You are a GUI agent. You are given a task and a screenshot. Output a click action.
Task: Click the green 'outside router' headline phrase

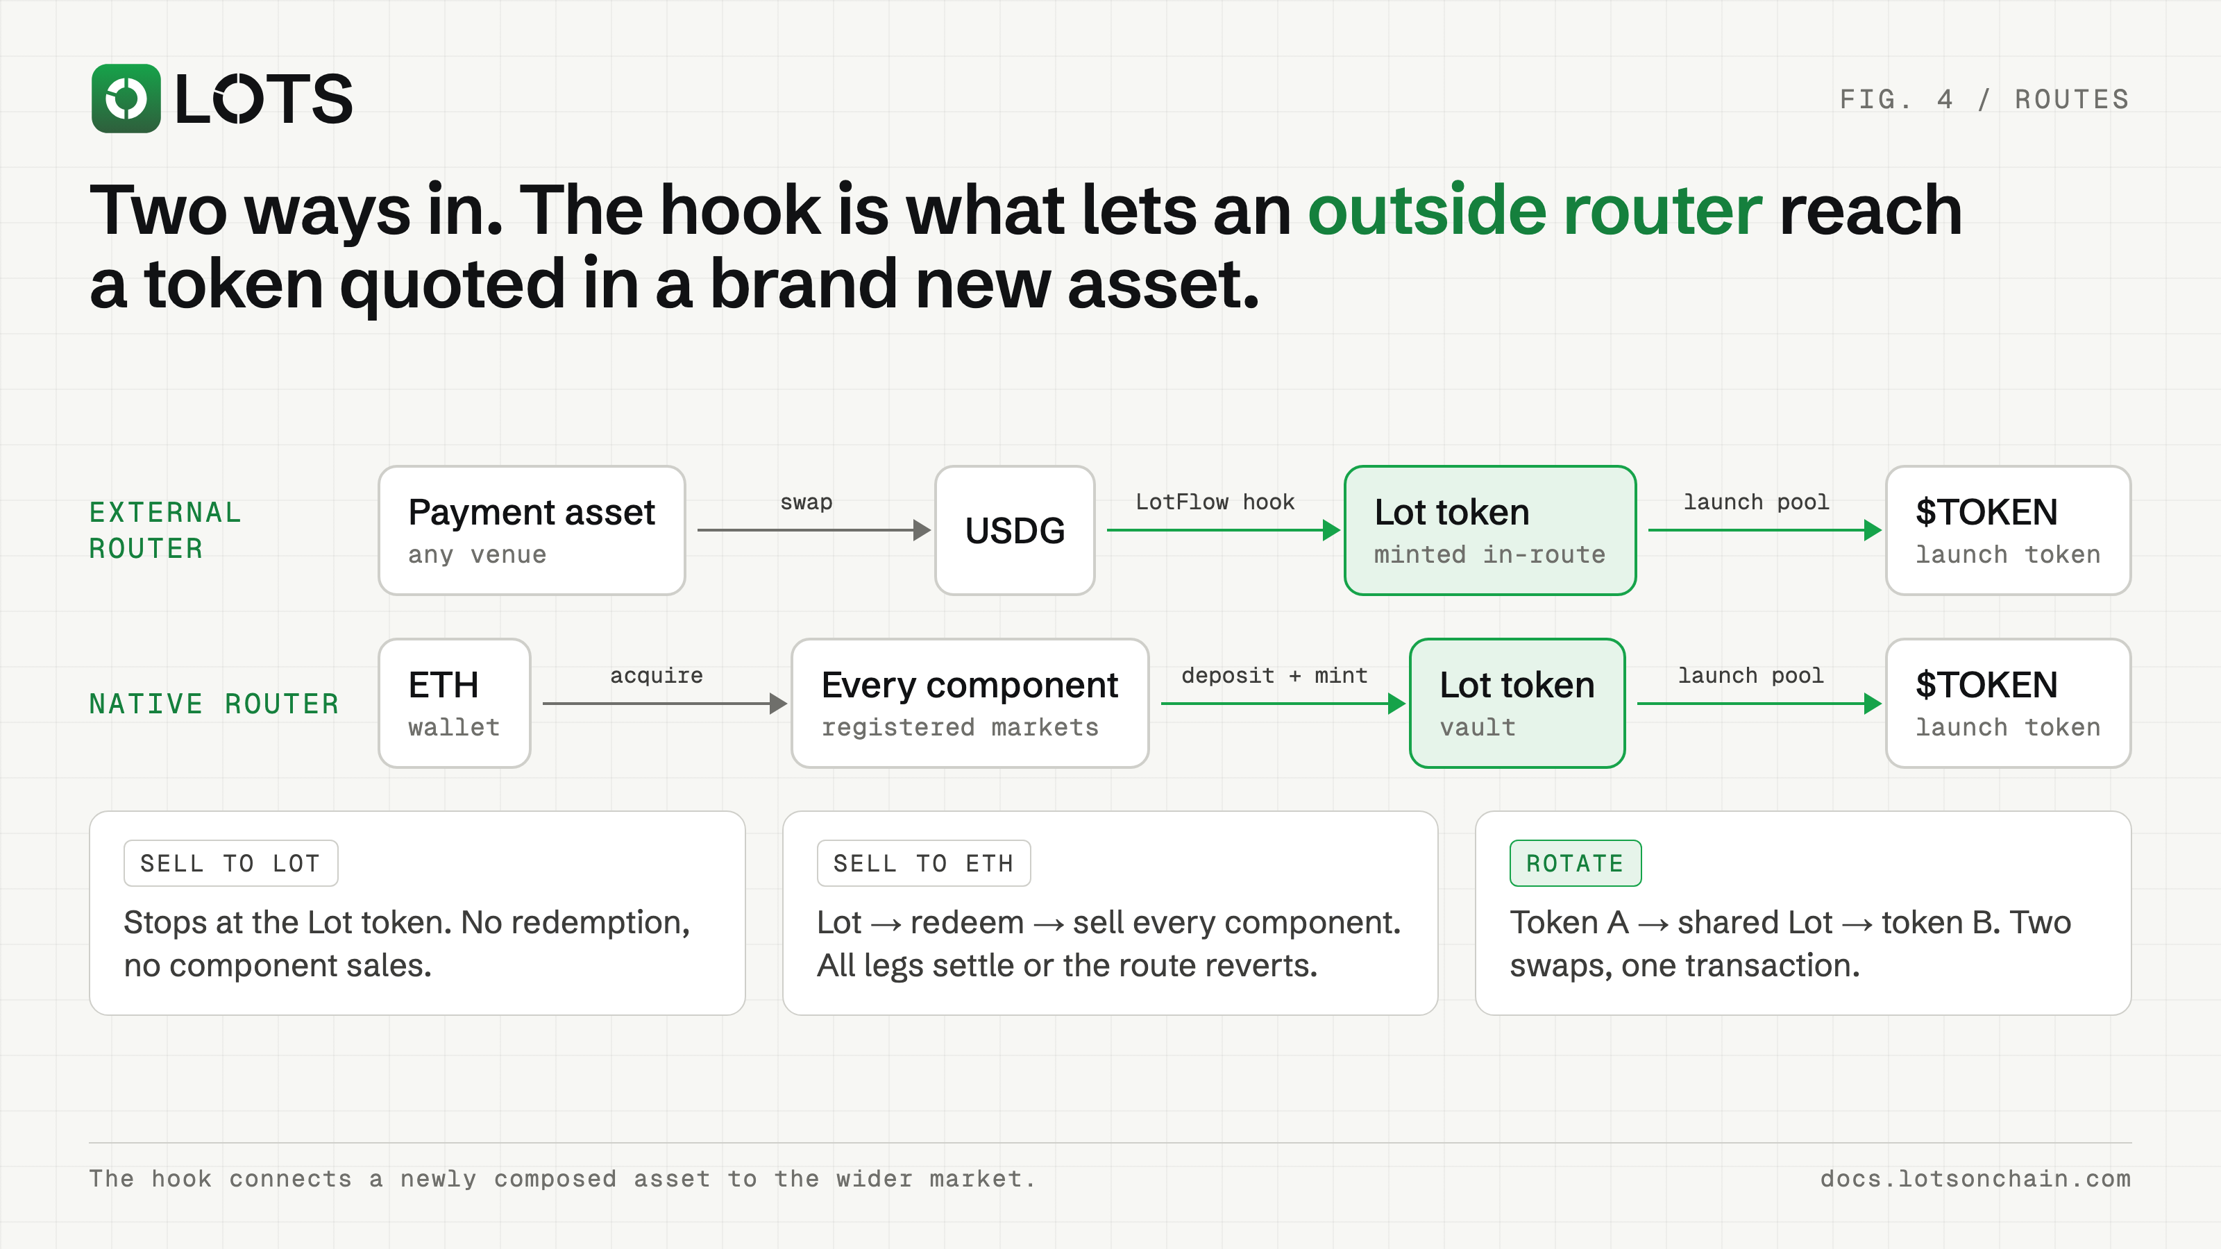pyautogui.click(x=1535, y=210)
